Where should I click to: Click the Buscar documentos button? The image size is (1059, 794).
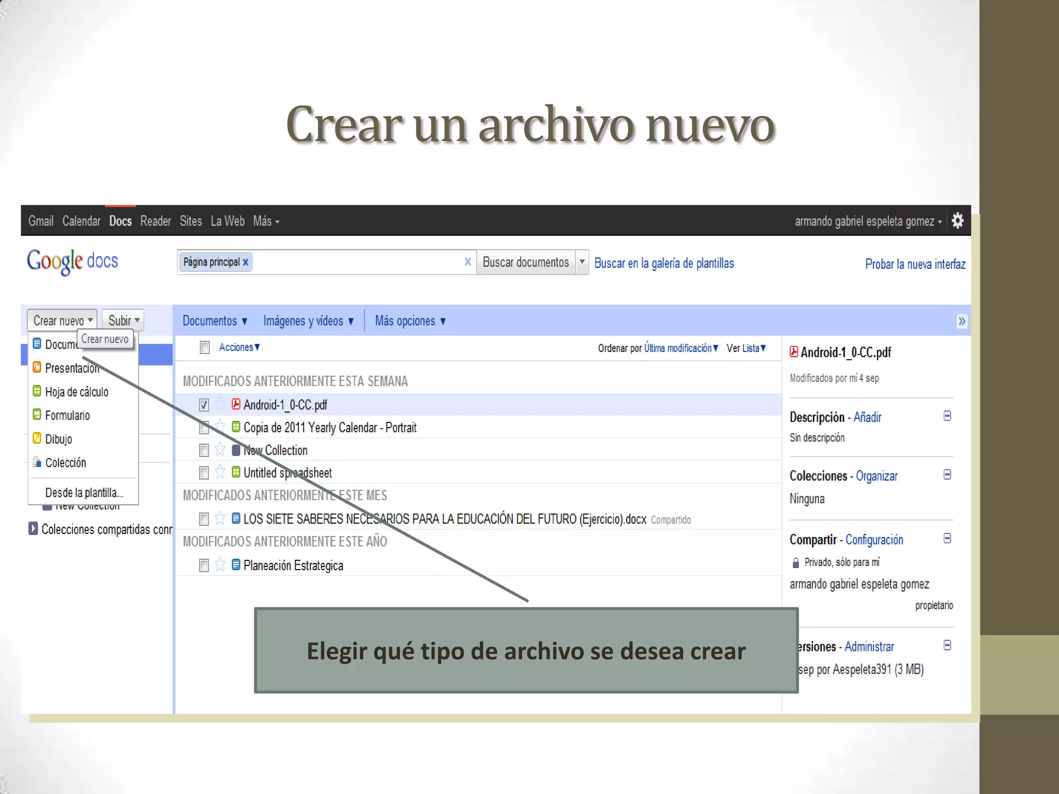point(525,262)
